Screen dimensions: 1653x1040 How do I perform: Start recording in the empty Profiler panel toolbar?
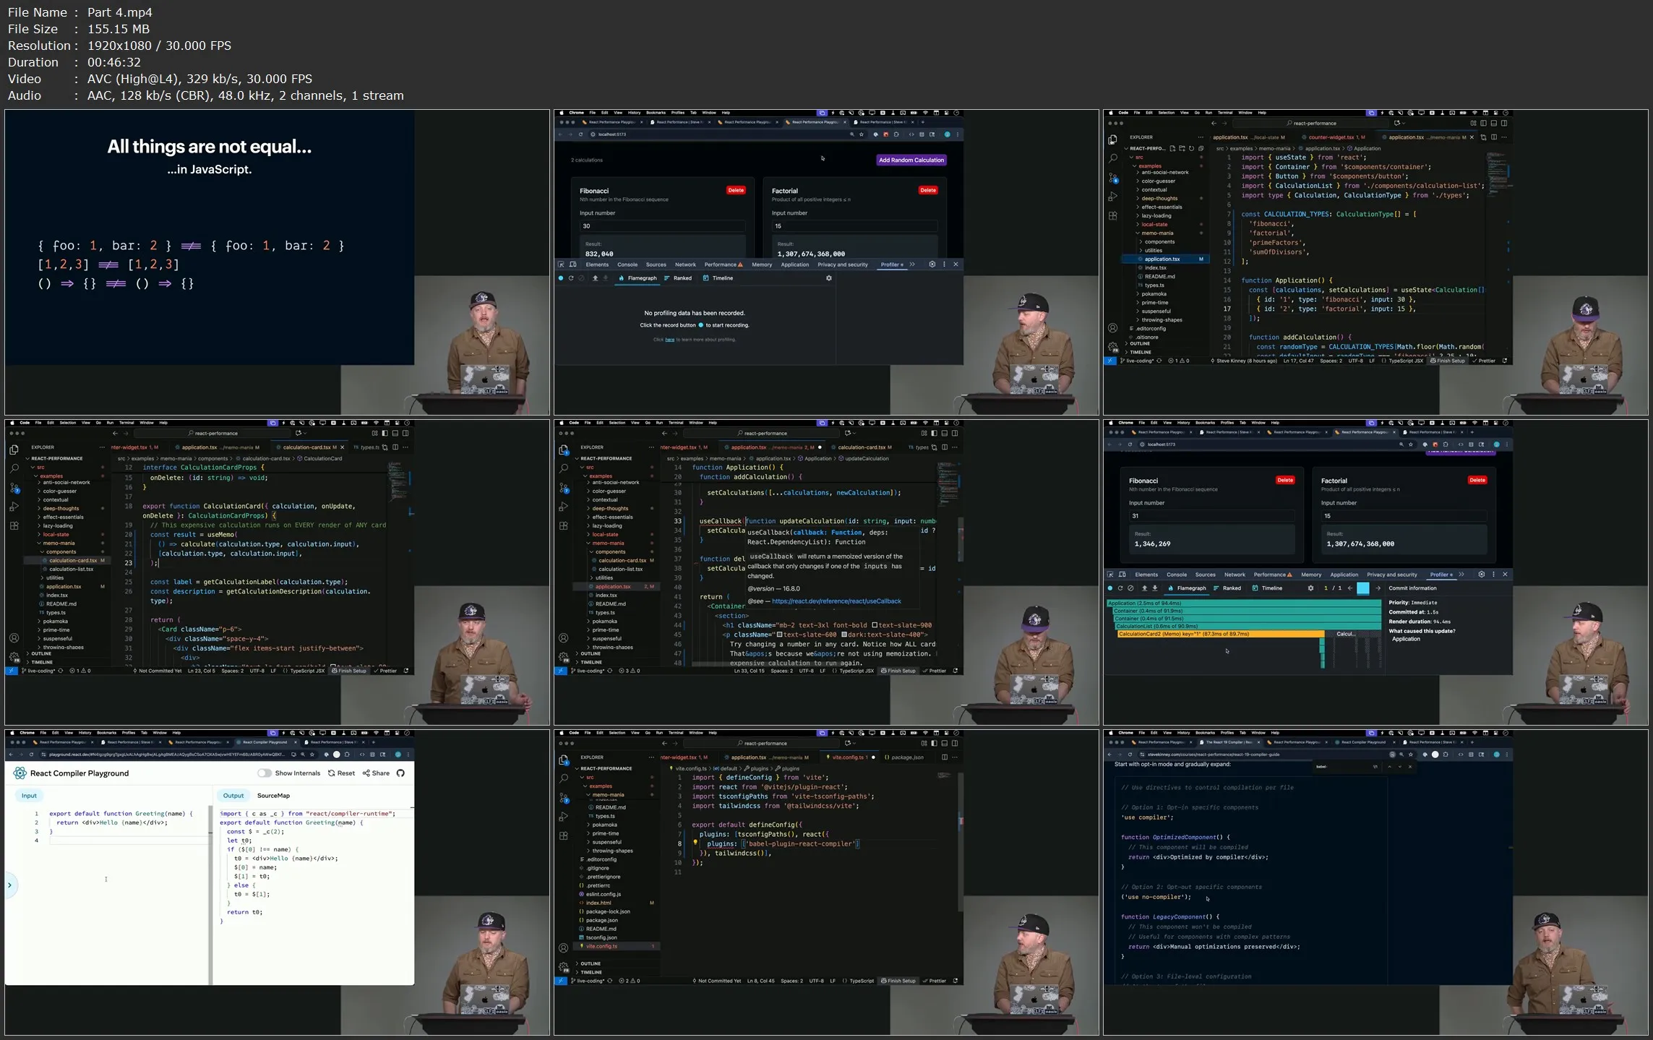(561, 278)
